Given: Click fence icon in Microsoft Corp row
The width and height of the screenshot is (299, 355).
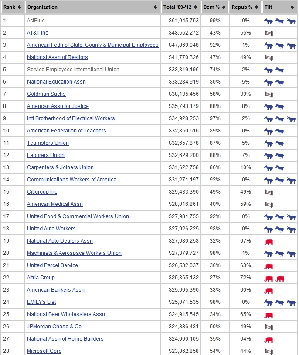Looking at the screenshot, I should pyautogui.click(x=268, y=352).
